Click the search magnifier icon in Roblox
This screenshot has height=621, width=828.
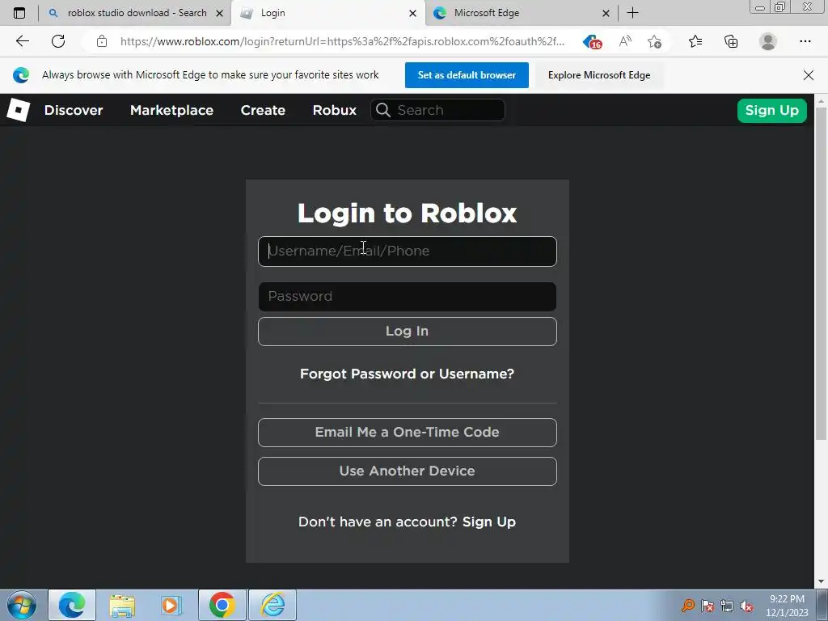383,110
